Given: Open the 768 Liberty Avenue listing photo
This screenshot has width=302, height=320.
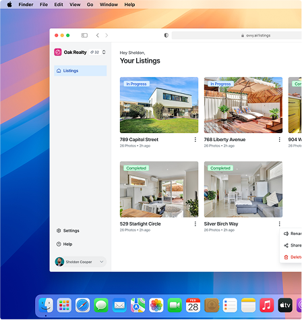Looking at the screenshot, I should [x=243, y=105].
